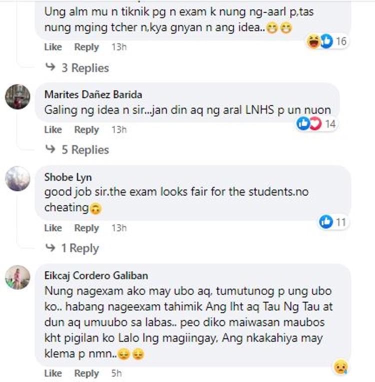Open Shobe Lyn's profile picture

pyautogui.click(x=17, y=178)
